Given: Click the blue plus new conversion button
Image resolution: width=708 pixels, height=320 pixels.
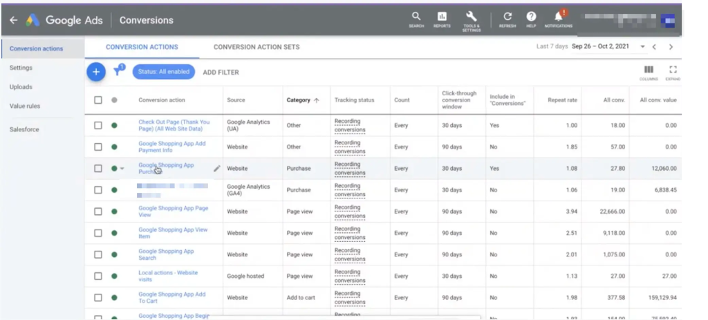Looking at the screenshot, I should [x=96, y=72].
